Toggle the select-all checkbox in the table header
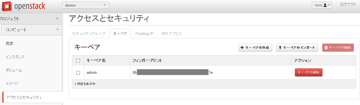 [x=78, y=61]
